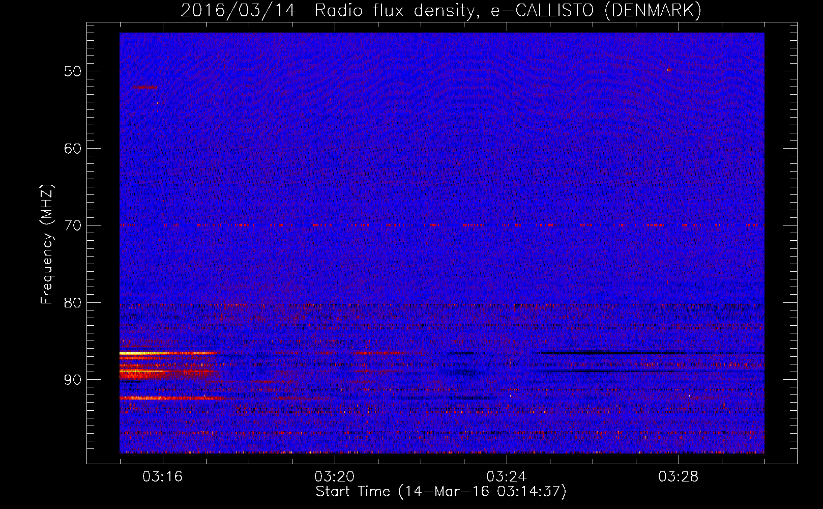823x509 pixels.
Task: Click the '90' frequency tick label
Action: pos(73,380)
